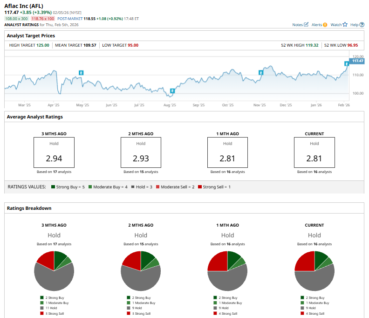The height and width of the screenshot is (318, 369).
Task: Click the 2 MTHS AGO rating box 2.93
Action: pos(141,152)
